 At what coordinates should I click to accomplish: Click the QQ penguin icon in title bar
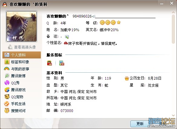5,5
